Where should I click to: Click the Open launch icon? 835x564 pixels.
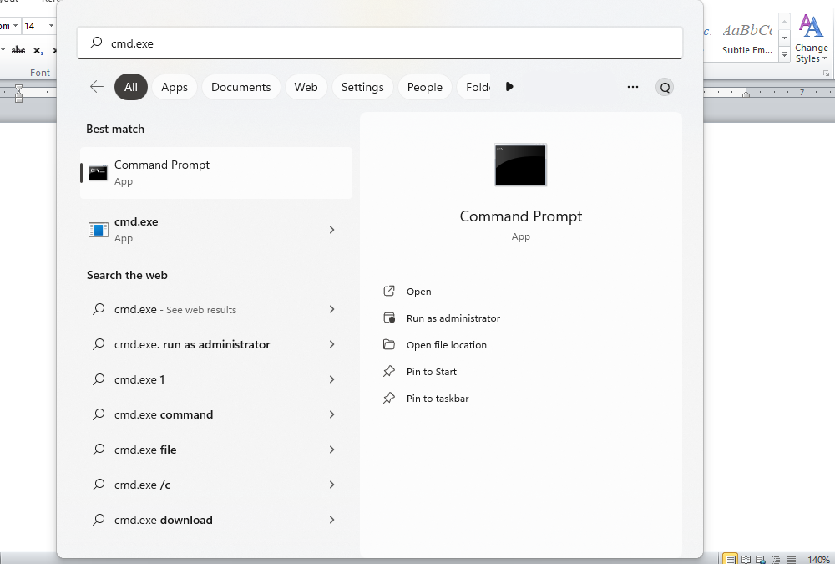389,291
